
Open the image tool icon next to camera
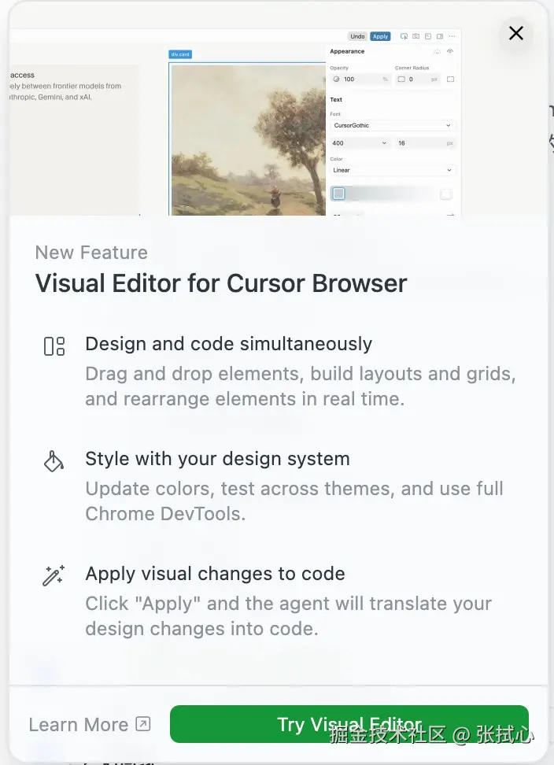coord(428,36)
